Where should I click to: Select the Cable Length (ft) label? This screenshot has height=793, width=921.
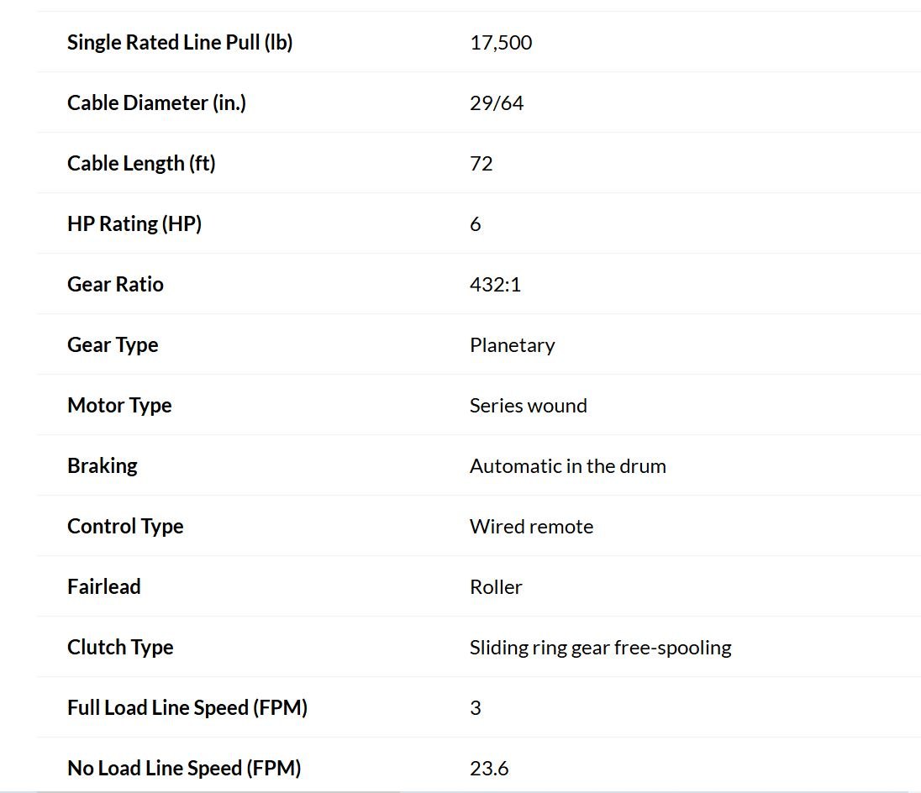pos(141,163)
